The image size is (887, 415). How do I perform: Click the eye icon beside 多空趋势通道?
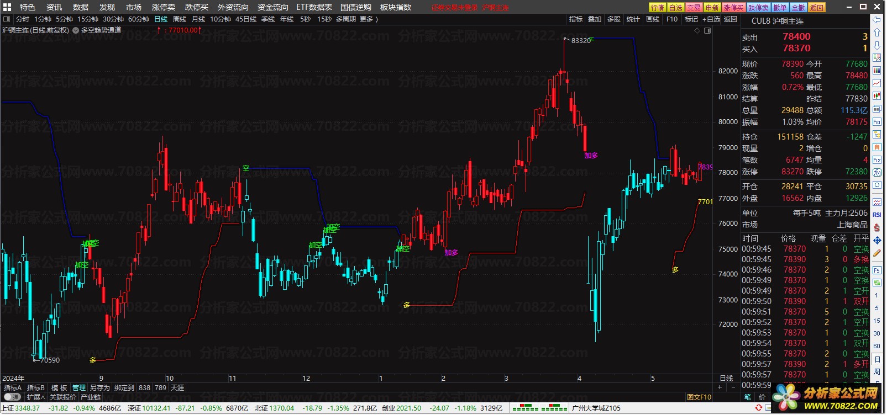pos(76,30)
